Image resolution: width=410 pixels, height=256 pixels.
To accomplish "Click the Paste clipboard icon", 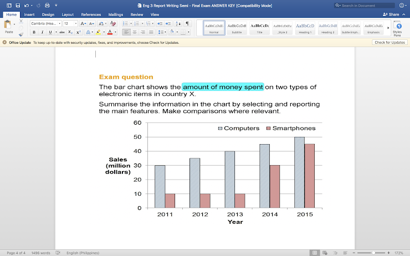I will (x=8, y=24).
